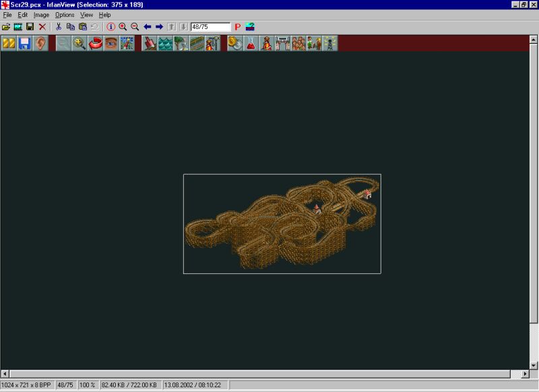Screen dimensions: 539x392
Task: Click the red flask research icon in the image
Action: click(251, 43)
